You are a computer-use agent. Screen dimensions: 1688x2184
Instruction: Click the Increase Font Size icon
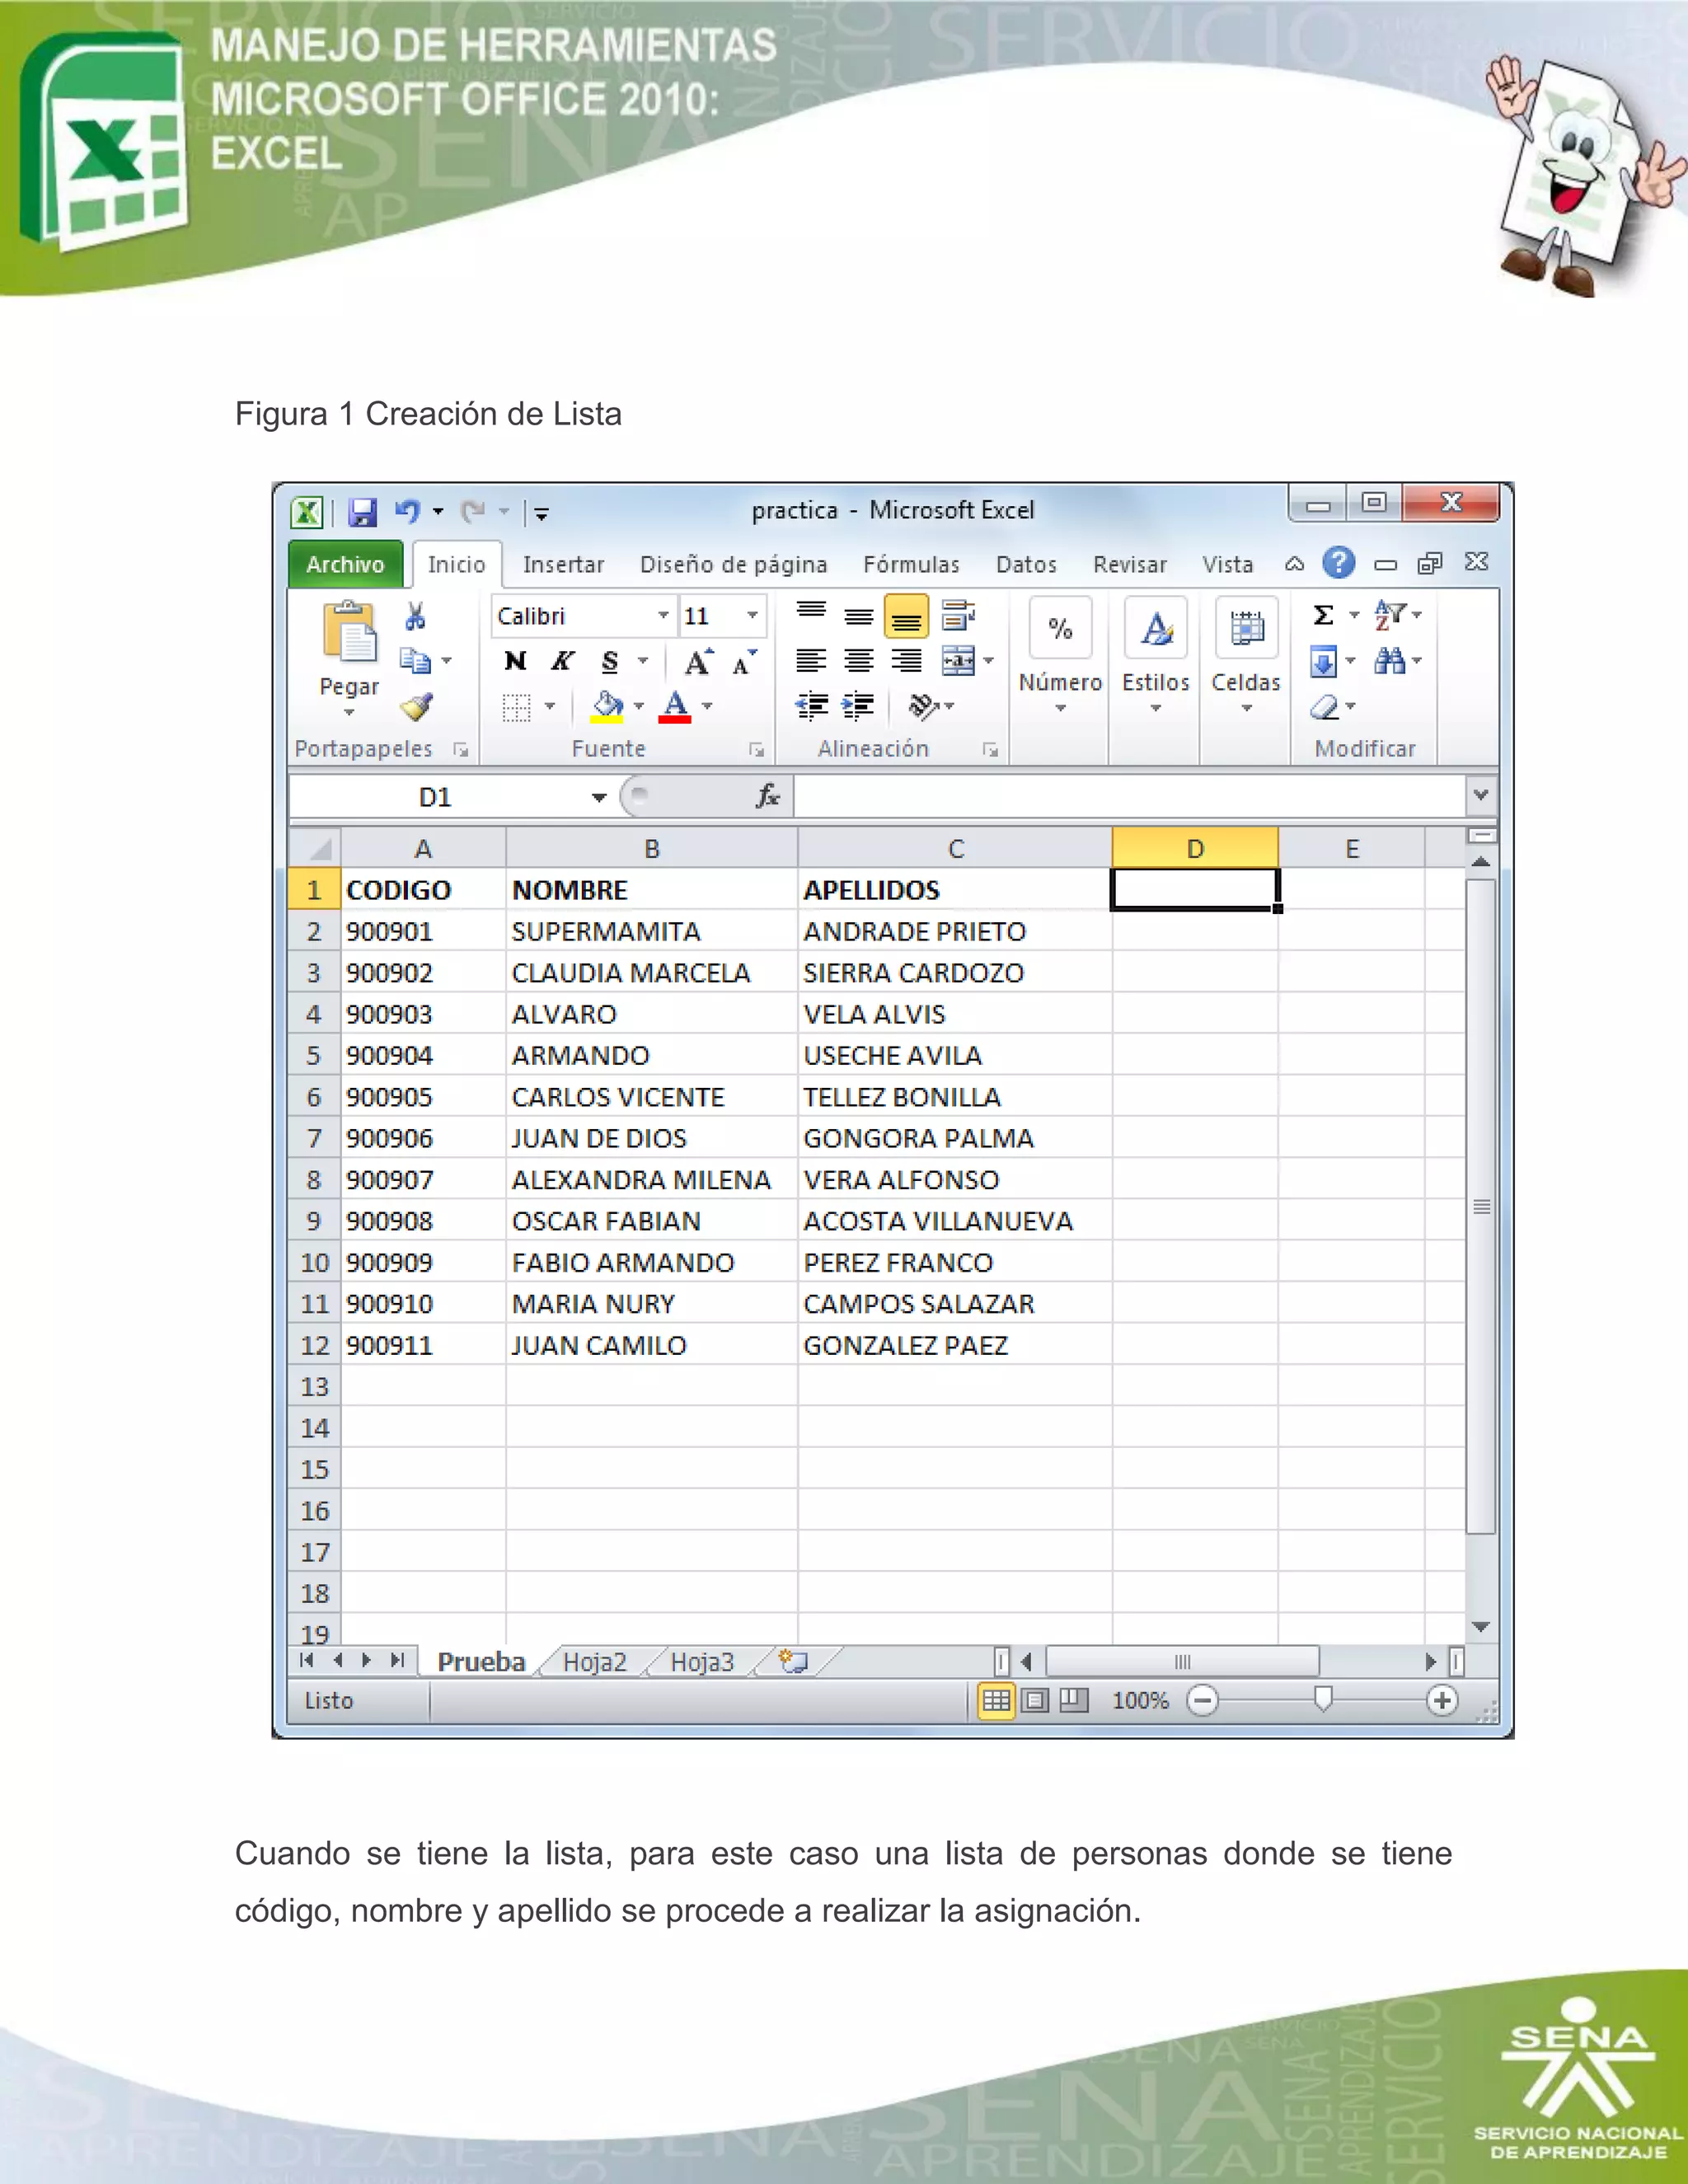pyautogui.click(x=698, y=662)
